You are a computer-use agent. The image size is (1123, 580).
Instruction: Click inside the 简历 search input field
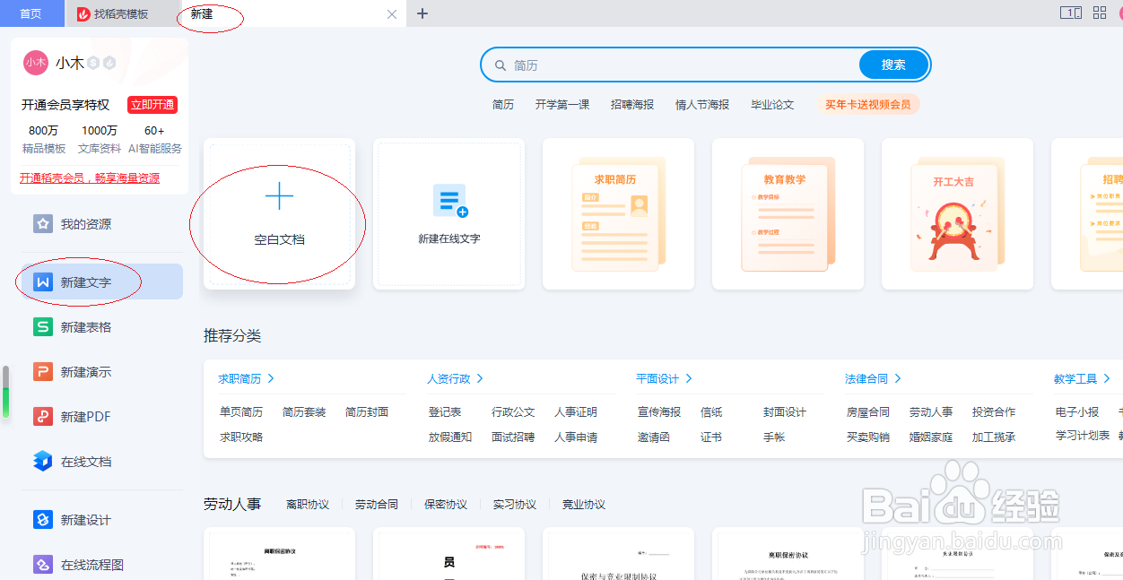click(x=628, y=65)
